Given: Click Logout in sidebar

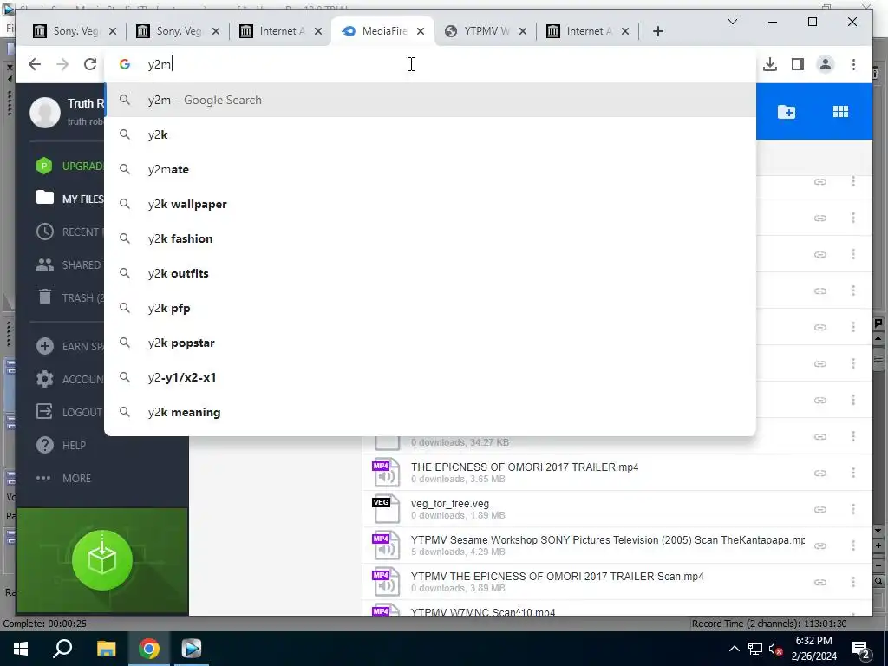Looking at the screenshot, I should click(69, 412).
